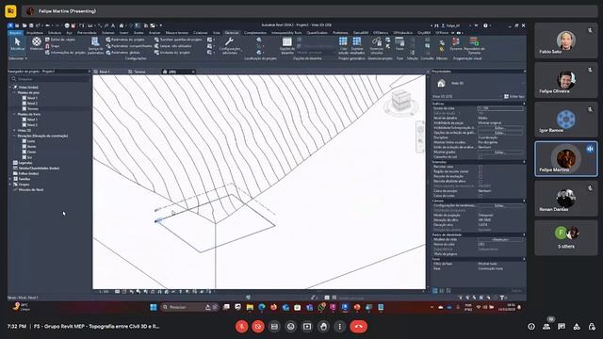This screenshot has height=339, width=603.
Task: Open Parâmetros do projeto
Action: tap(125, 40)
